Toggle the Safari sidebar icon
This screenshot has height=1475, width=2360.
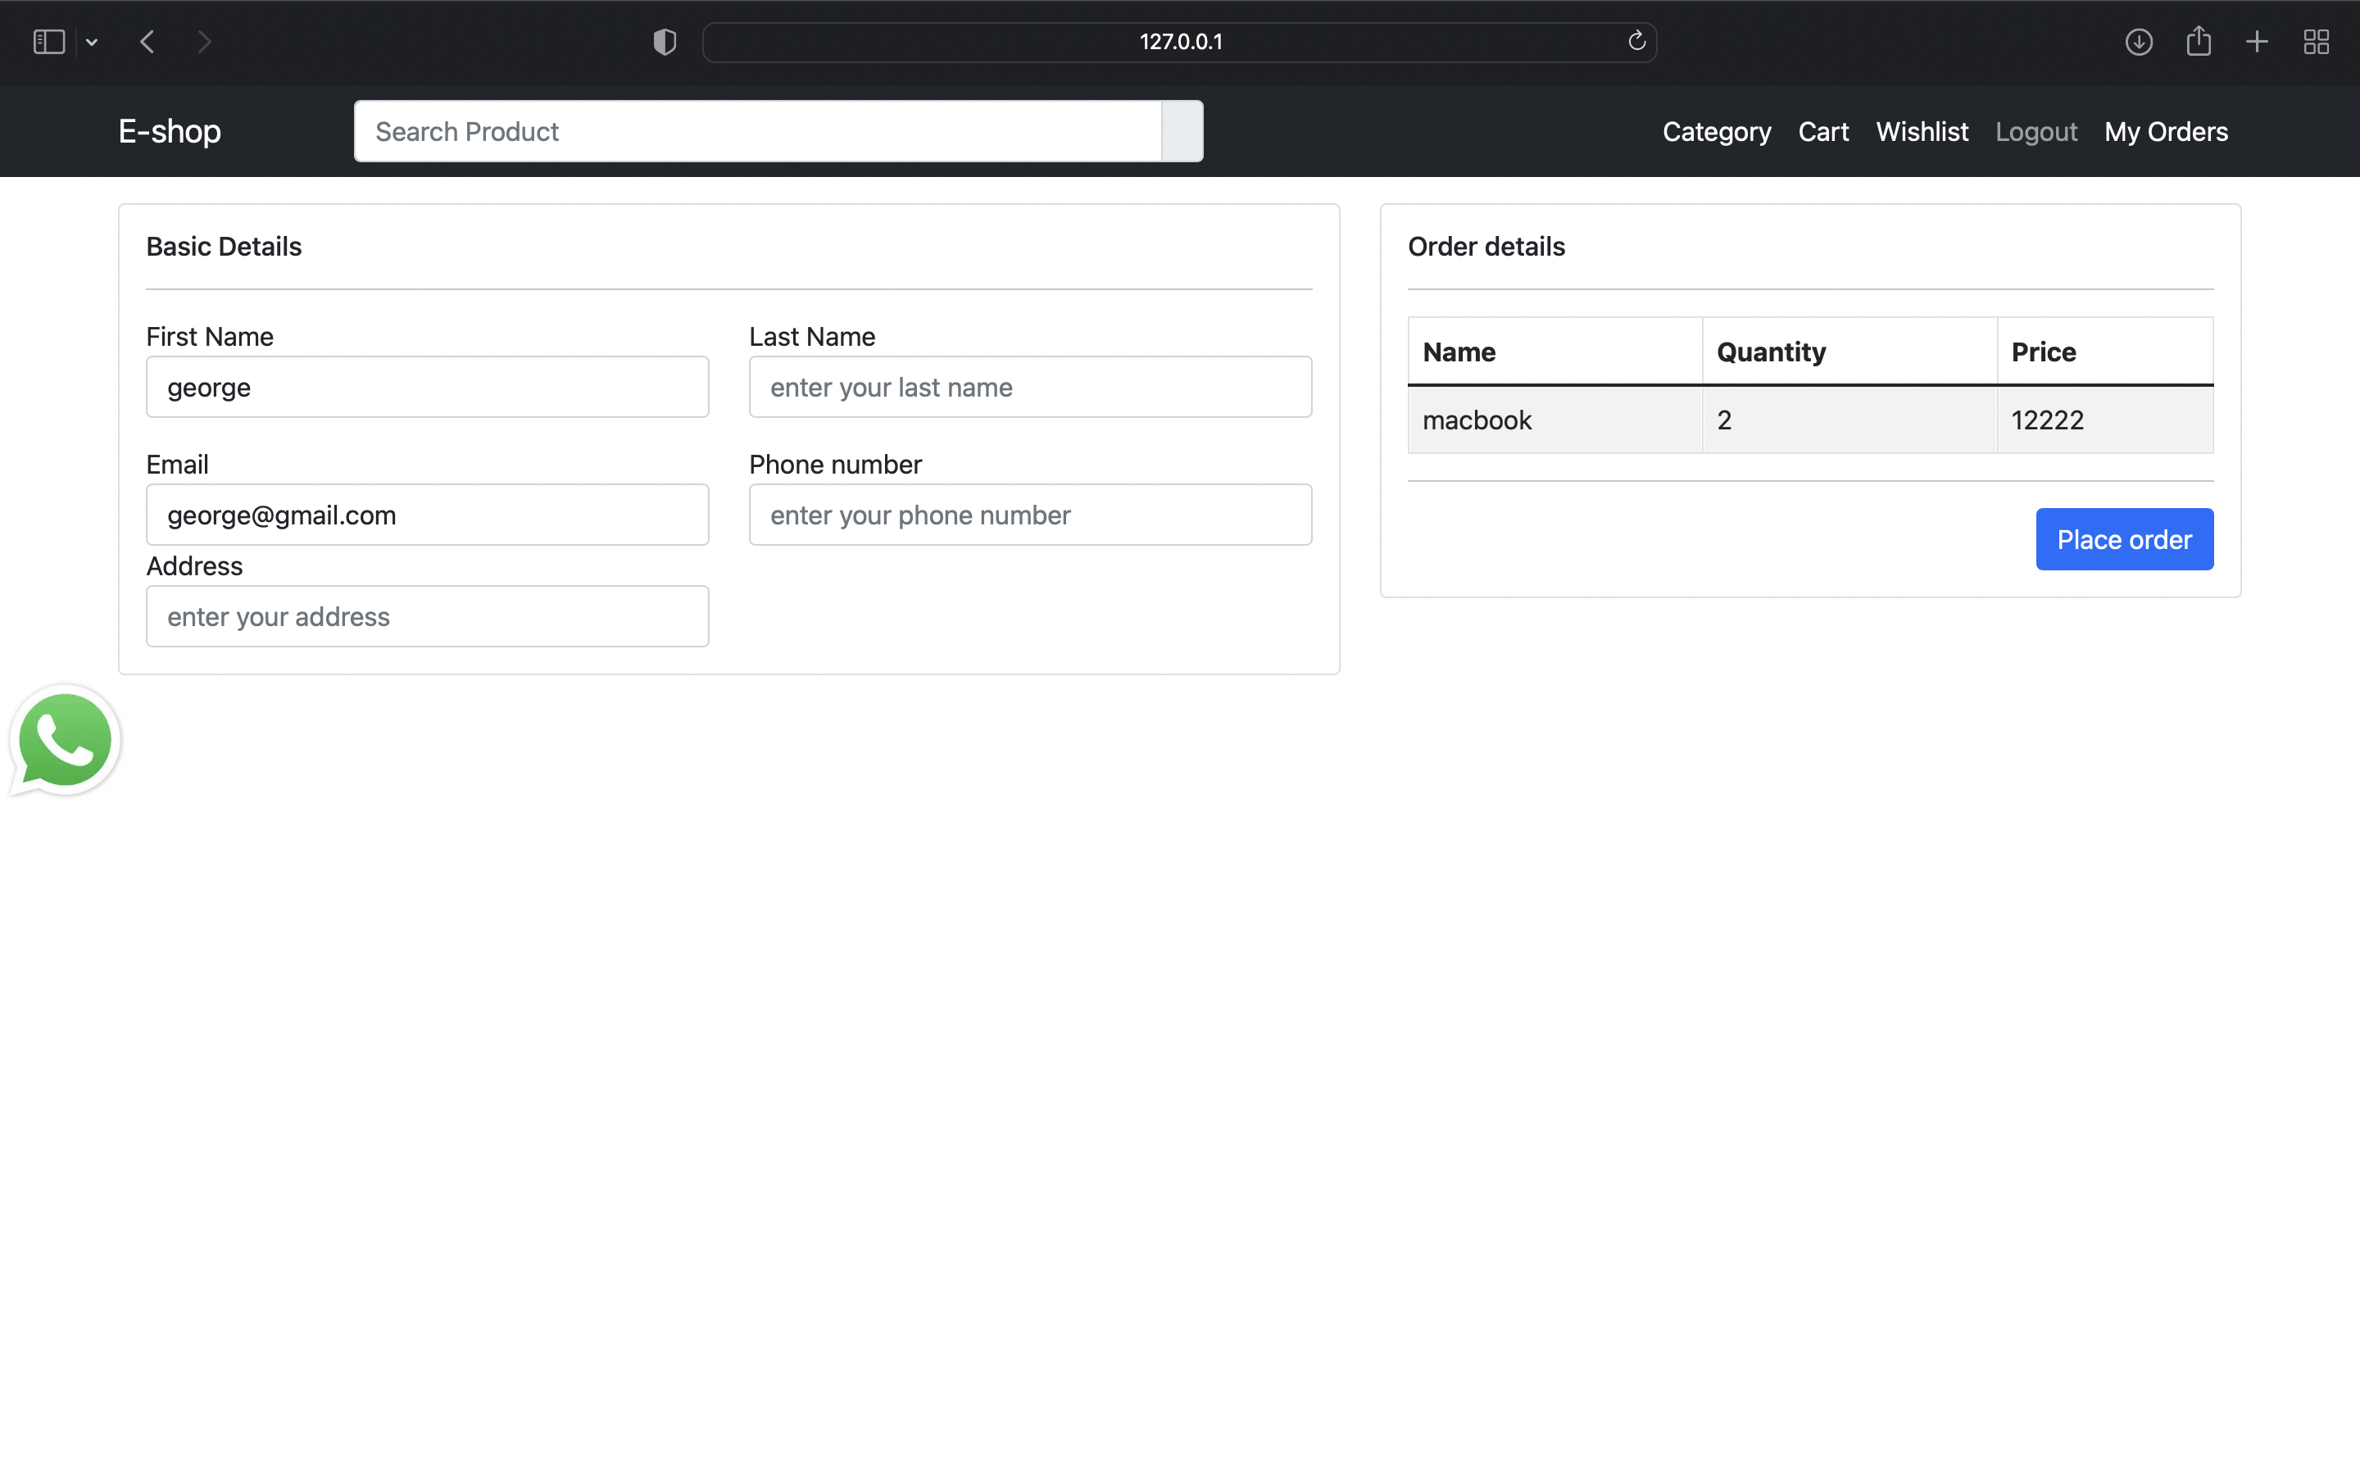(49, 42)
